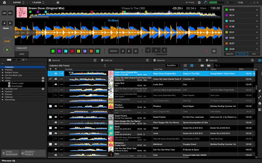
Task: Collapse the Inflyte tree node
Action: point(3,80)
